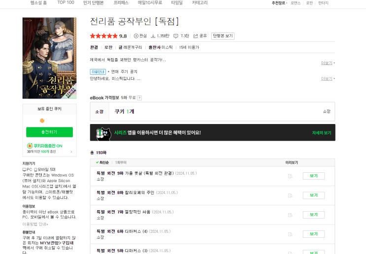Viewport: 366px width, 254px height.
Task: Click the 이용안내 badge
Action: (98, 72)
